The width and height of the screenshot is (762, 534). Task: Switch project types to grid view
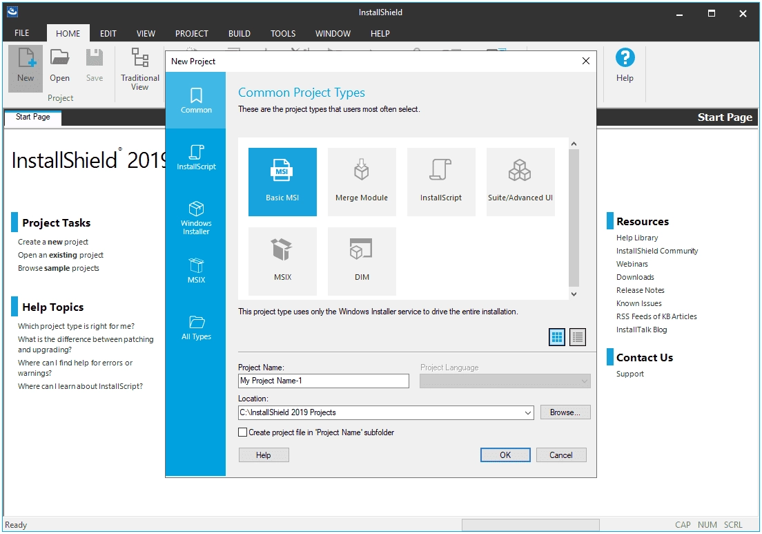(x=556, y=336)
